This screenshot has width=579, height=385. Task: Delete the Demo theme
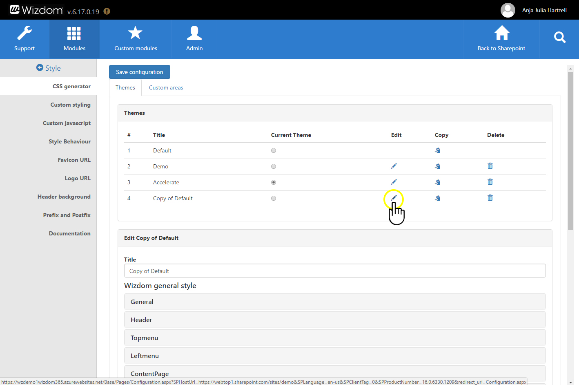[x=490, y=166]
